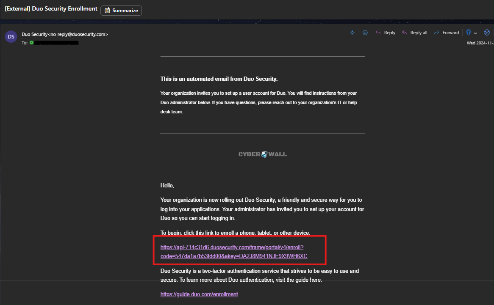Click the Summarize button beside the subject
The image size is (494, 305).
pyautogui.click(x=121, y=11)
